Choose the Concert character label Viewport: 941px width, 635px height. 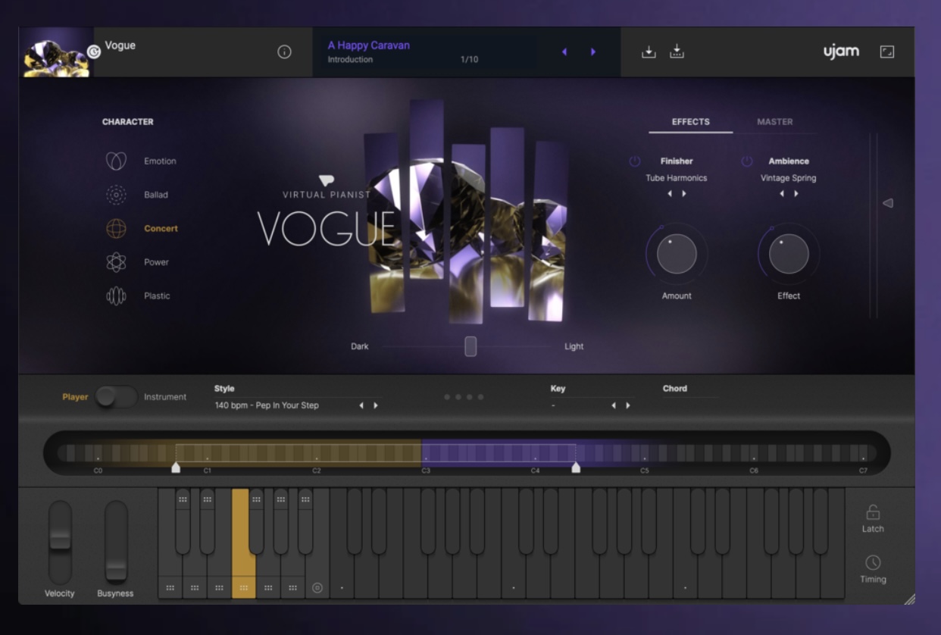click(x=161, y=228)
